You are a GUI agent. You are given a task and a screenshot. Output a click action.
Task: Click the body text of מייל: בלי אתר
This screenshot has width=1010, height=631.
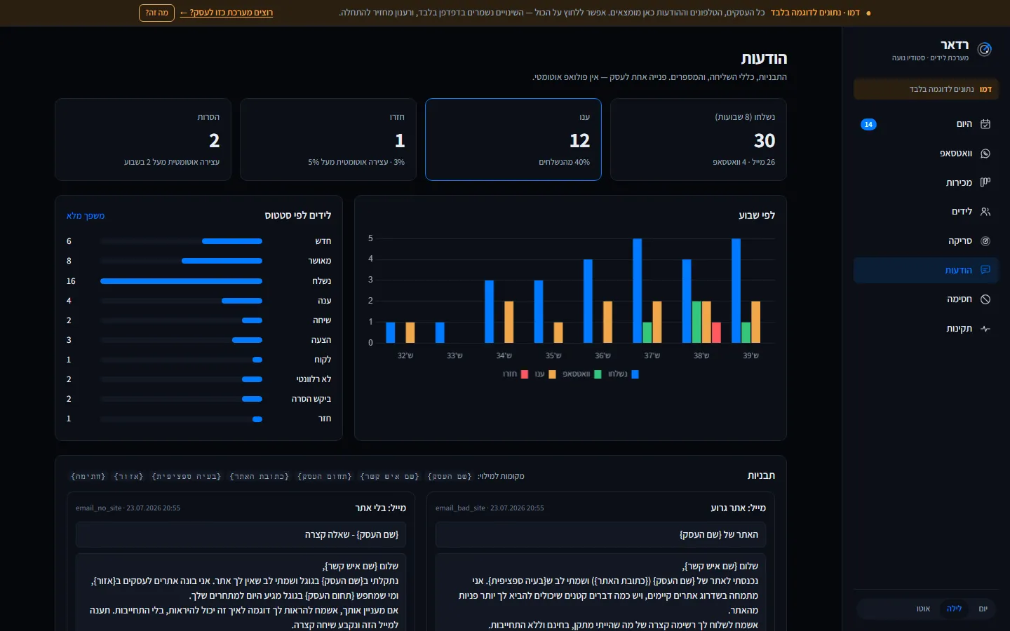click(x=241, y=593)
